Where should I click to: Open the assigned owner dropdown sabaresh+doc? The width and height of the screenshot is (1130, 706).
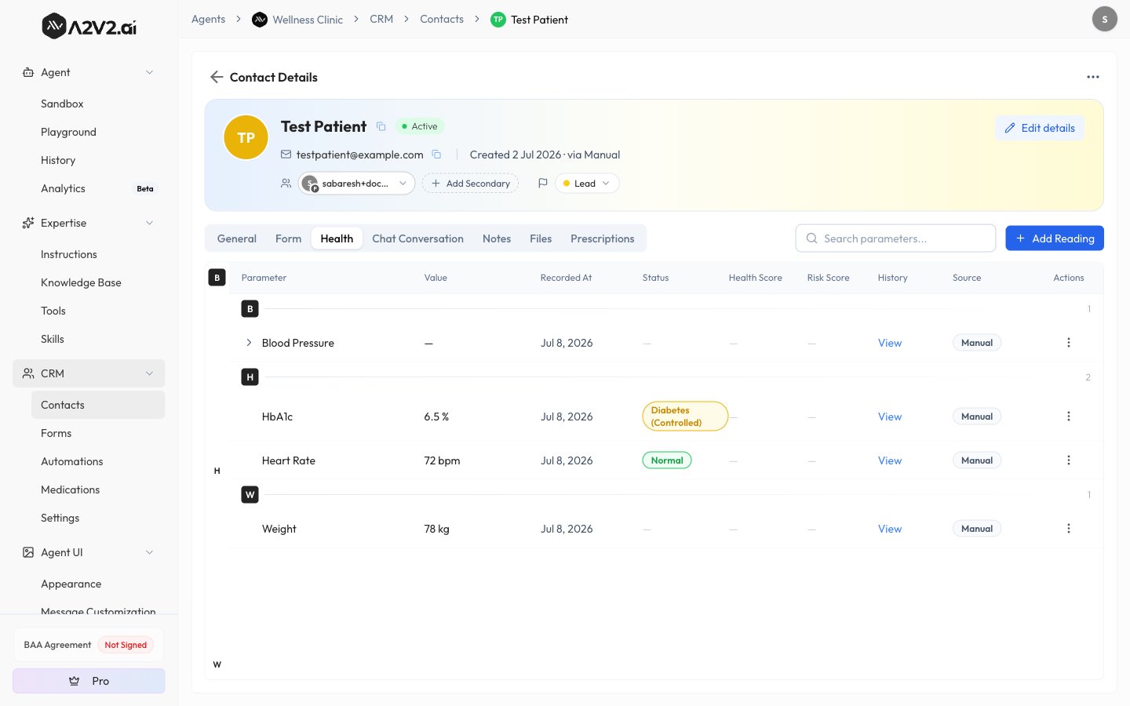coord(357,184)
